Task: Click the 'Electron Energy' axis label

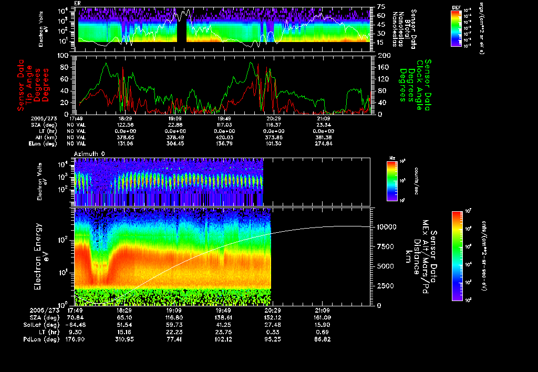Action: click(x=38, y=256)
